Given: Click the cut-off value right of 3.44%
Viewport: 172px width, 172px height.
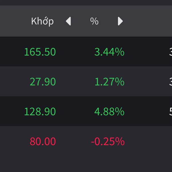Looking at the screenshot, I should click(170, 52).
